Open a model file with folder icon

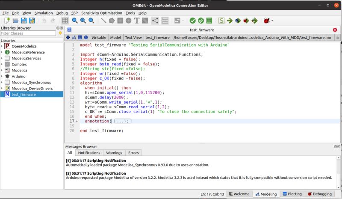(x=15, y=21)
